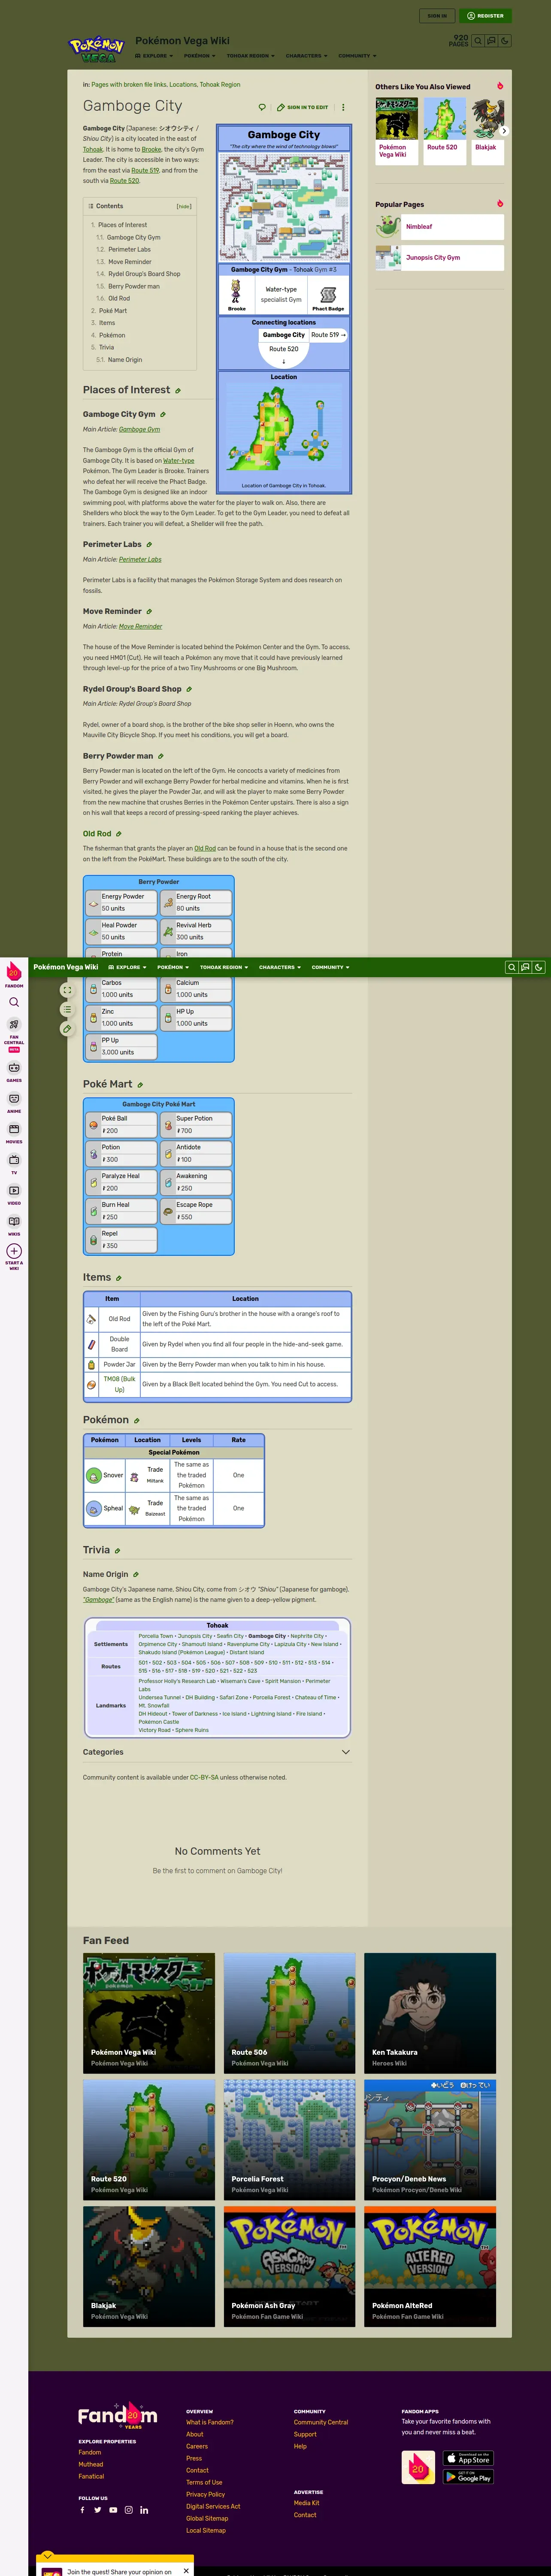
Task: Click the Gamboge City town map image
Action: pyautogui.click(x=284, y=207)
